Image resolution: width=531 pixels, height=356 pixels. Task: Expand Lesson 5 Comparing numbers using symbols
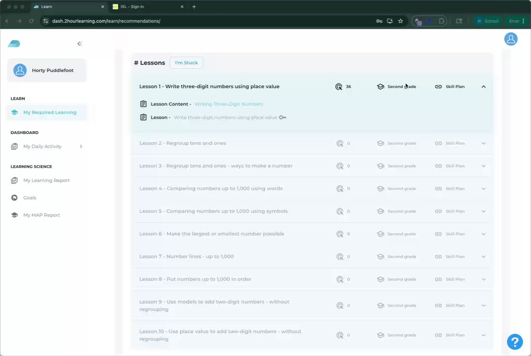[x=484, y=211]
